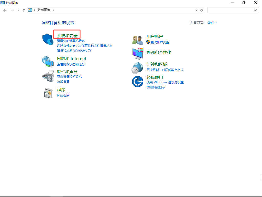Click 备份和还原(Windows 7)
This screenshot has height=197, width=262.
73,50
